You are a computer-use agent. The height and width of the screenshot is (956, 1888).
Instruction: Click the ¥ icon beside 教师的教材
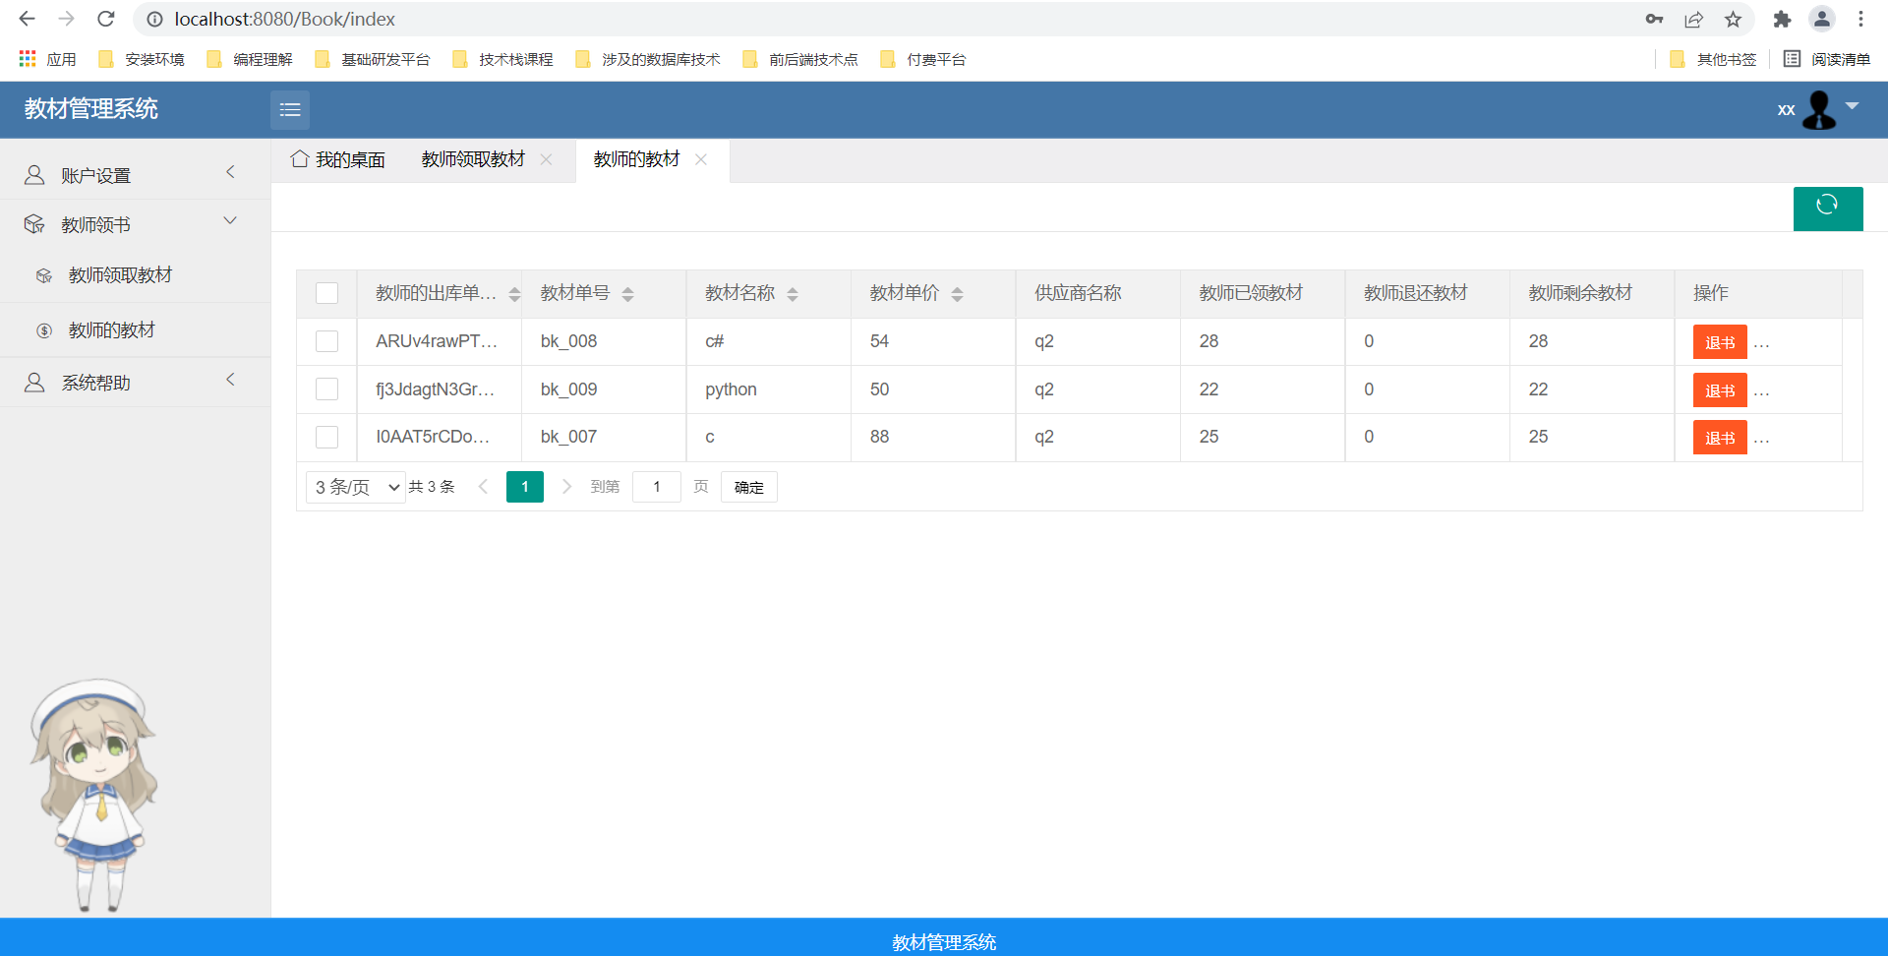pyautogui.click(x=44, y=329)
